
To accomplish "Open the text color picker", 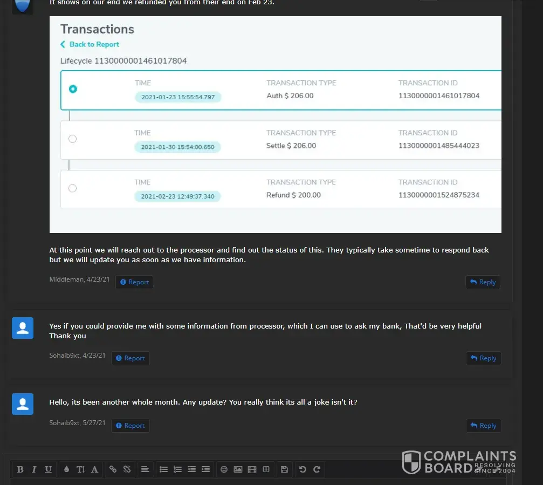I will (x=66, y=469).
